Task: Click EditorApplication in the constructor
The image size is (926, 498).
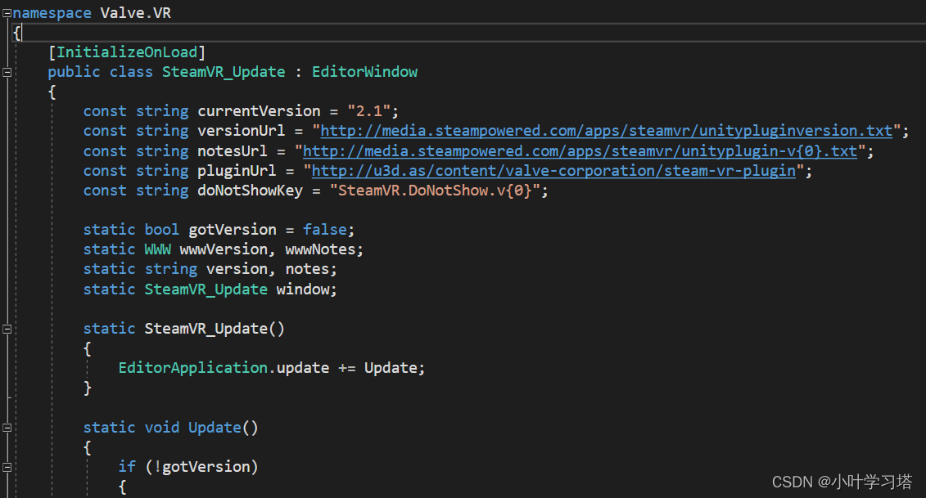Action: [193, 368]
